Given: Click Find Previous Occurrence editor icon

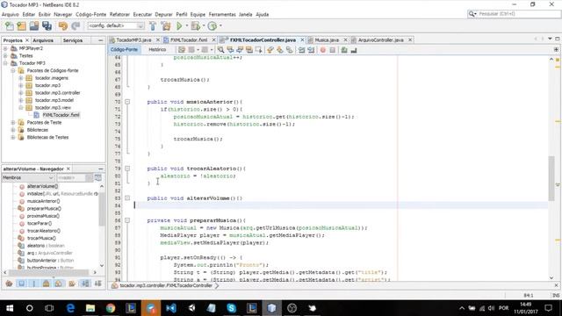Looking at the screenshot, I should (x=230, y=50).
